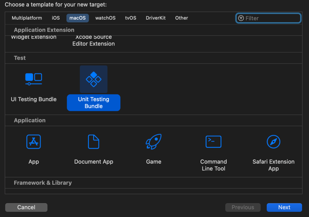This screenshot has height=217, width=309.
Task: Focus the Filter text field
Action: point(272,18)
